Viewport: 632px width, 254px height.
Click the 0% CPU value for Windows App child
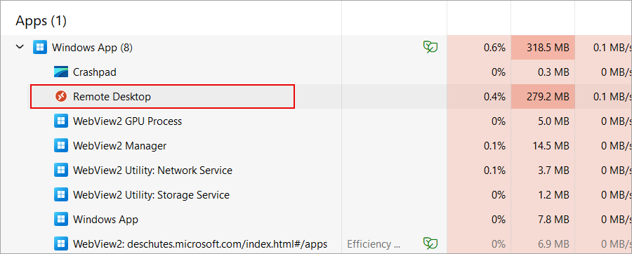tap(499, 220)
